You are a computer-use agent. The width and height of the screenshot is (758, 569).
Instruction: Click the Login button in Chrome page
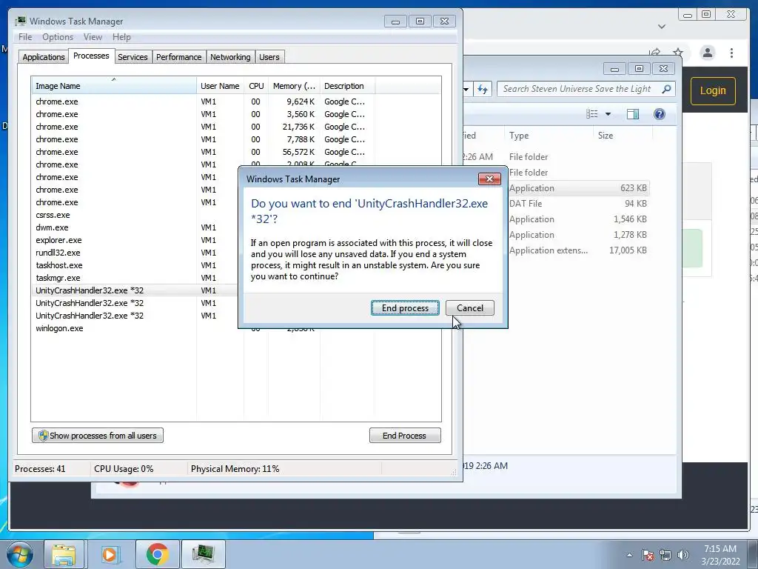pos(713,90)
